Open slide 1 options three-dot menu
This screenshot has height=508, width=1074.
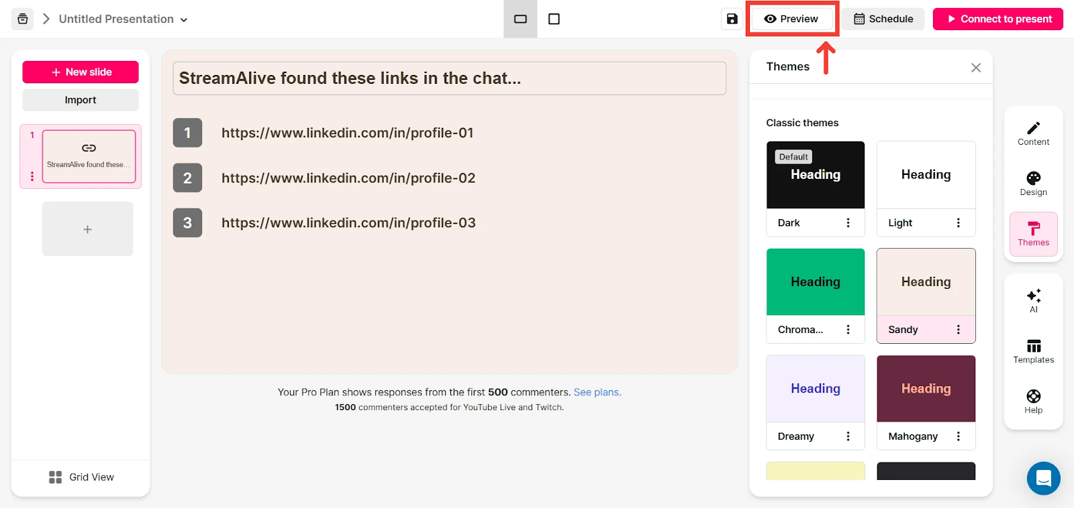tap(32, 176)
